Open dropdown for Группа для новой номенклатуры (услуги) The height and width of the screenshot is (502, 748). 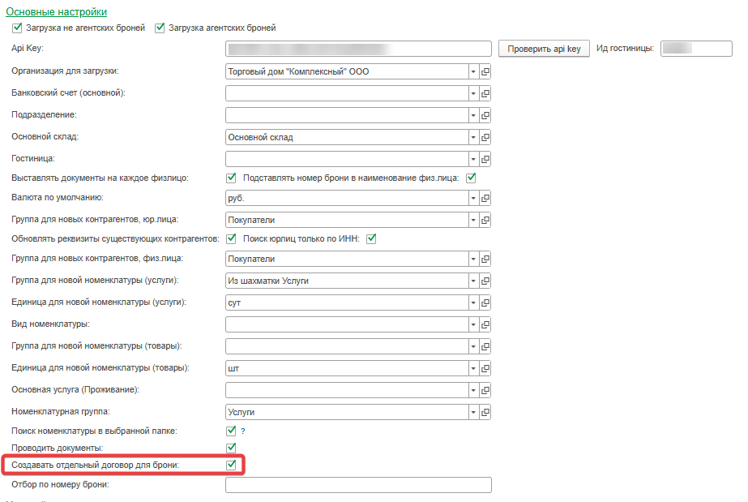[473, 281]
